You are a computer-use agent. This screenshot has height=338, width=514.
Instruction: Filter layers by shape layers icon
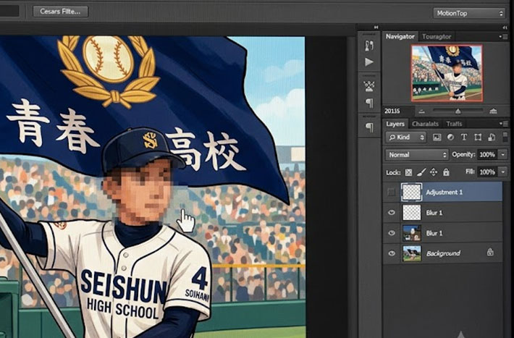[478, 138]
